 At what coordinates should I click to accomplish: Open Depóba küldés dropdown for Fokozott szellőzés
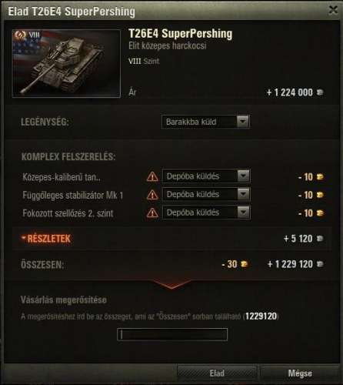(x=206, y=213)
